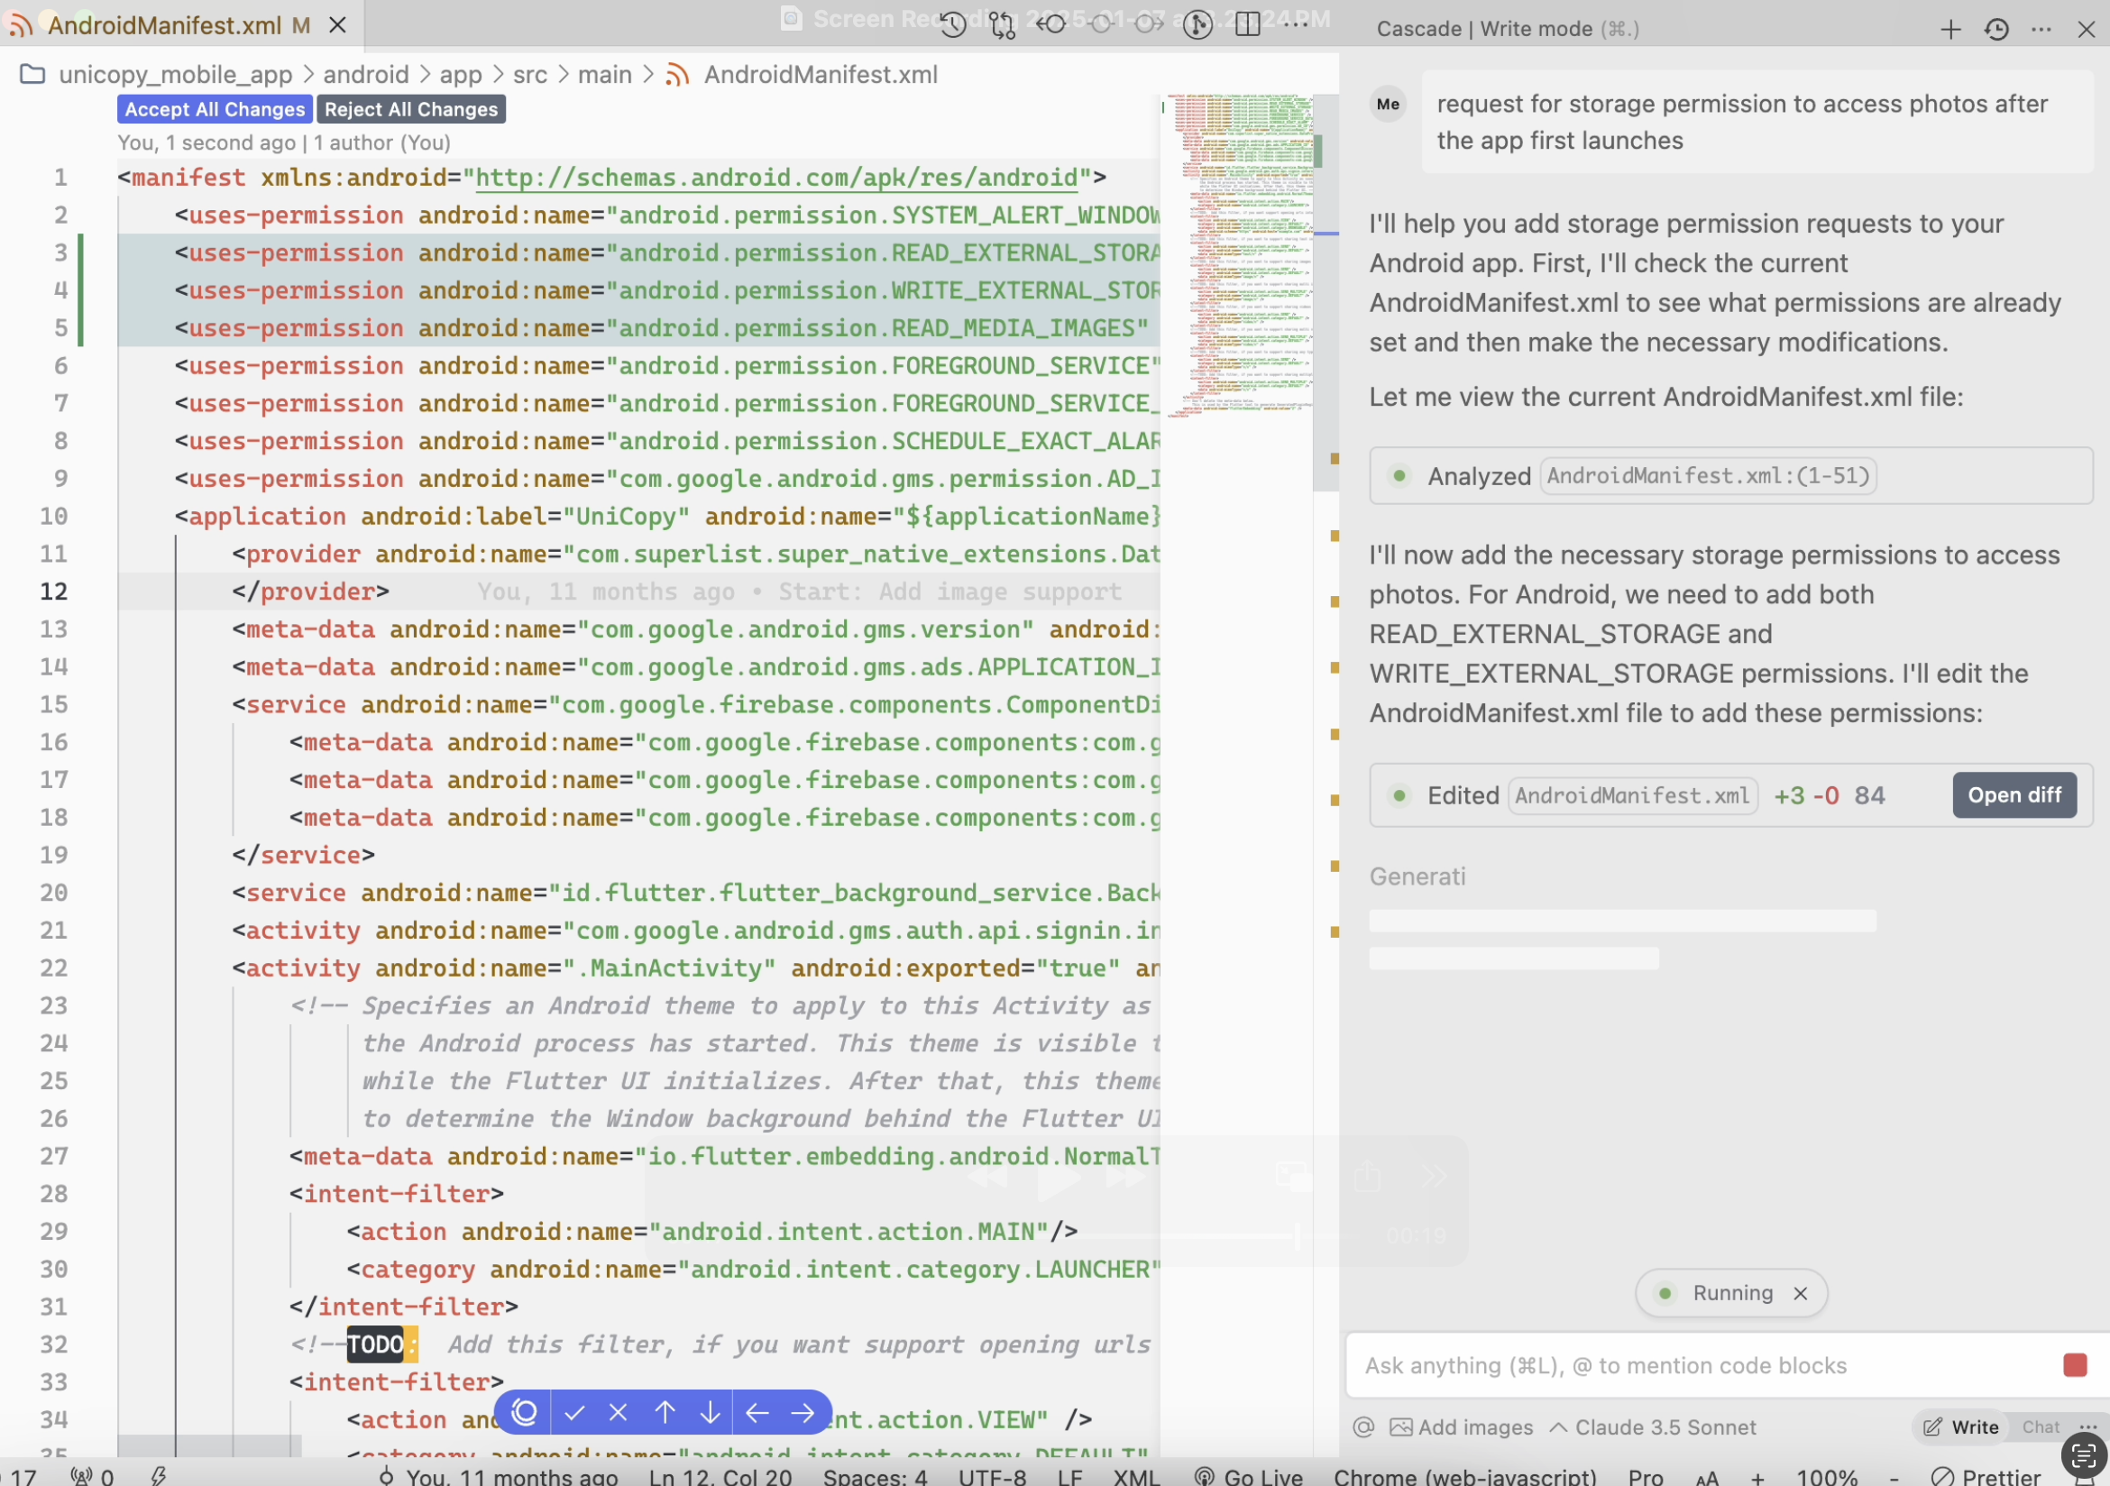Open the Claude 3.5 Sonnet model selector
The width and height of the screenshot is (2110, 1486).
[1653, 1426]
